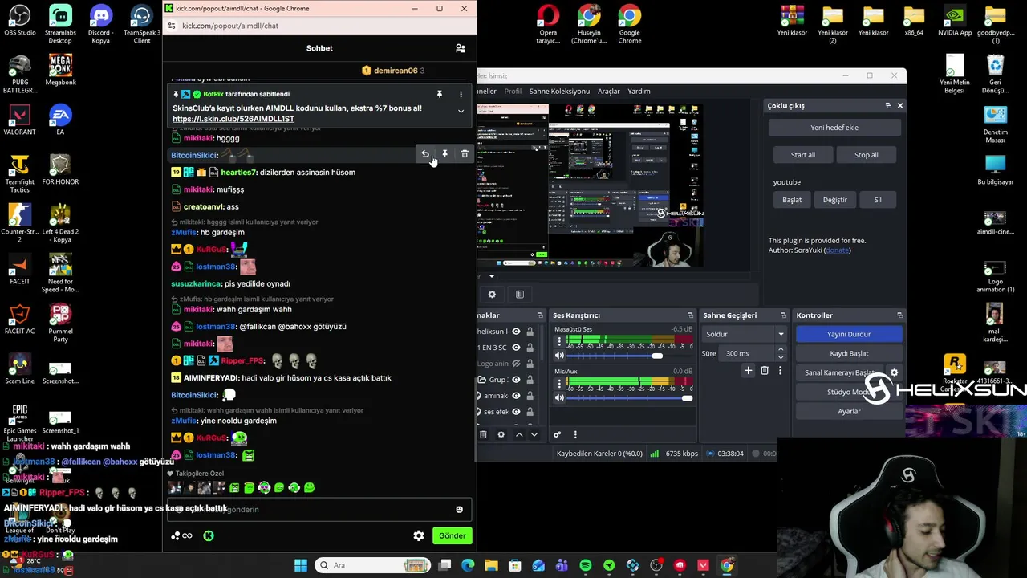Open the Yardım menu in OBS

[639, 92]
